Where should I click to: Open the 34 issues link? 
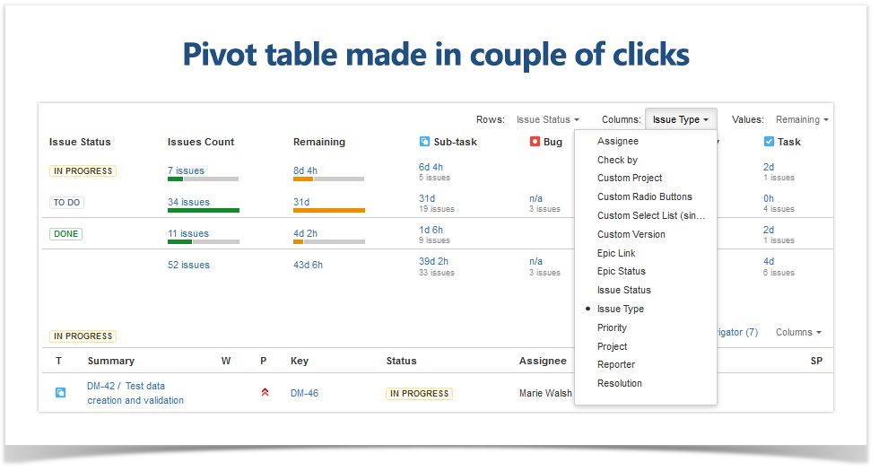coord(188,202)
